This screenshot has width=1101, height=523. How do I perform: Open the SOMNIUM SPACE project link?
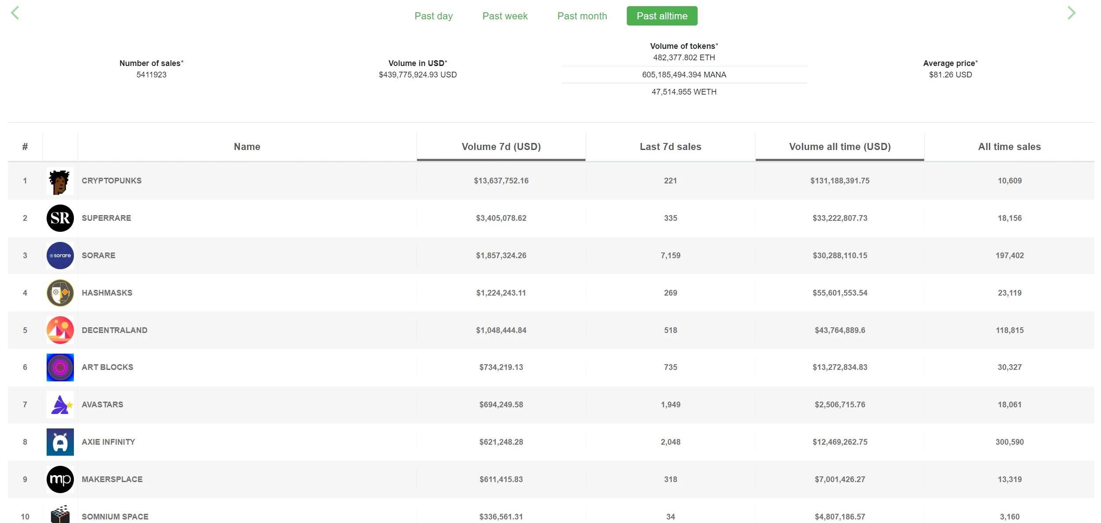(x=115, y=516)
